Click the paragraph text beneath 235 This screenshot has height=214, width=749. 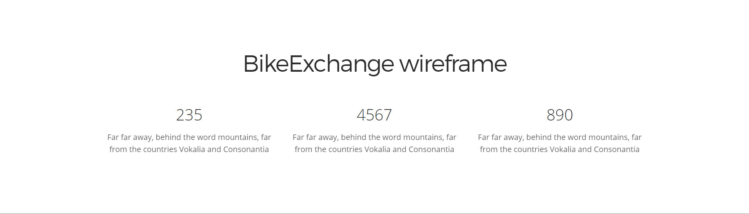189,143
